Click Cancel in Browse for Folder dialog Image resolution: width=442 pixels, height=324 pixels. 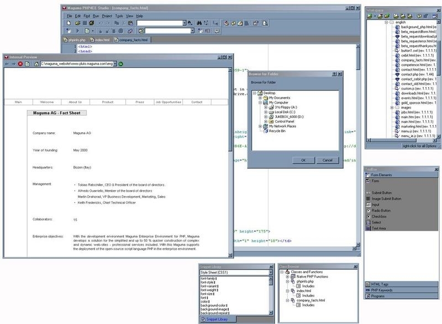point(327,160)
